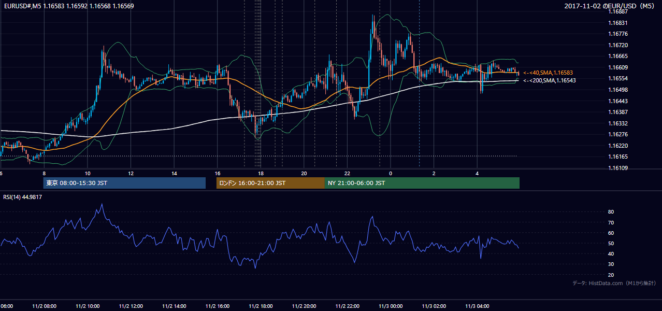Click the ロンドン 16:00-21:00 JST session bar
662x311 pixels.
click(x=270, y=183)
